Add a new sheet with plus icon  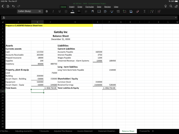[x=153, y=131]
